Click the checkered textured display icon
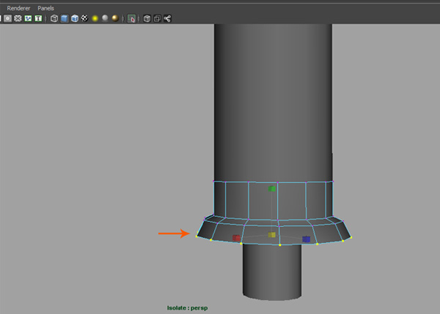The height and width of the screenshot is (314, 440). (84, 18)
